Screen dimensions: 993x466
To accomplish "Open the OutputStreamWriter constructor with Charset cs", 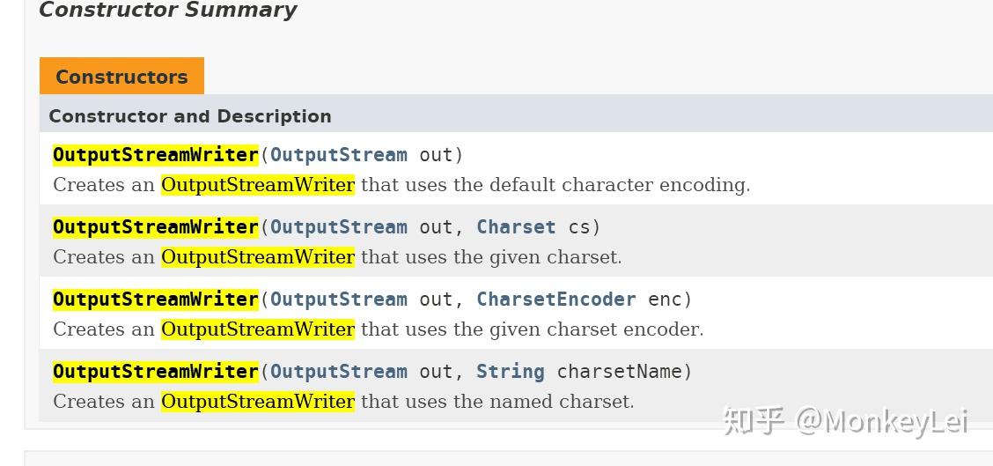I will click(156, 227).
